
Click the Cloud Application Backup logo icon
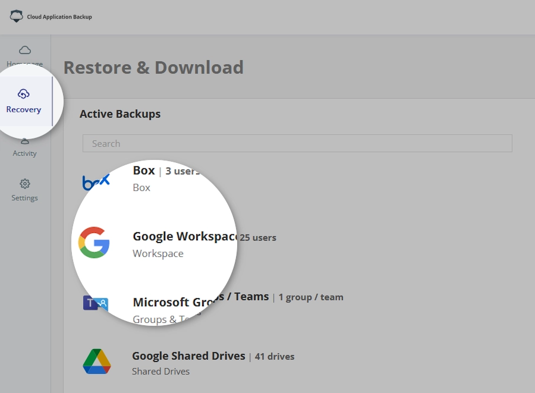[x=17, y=17]
